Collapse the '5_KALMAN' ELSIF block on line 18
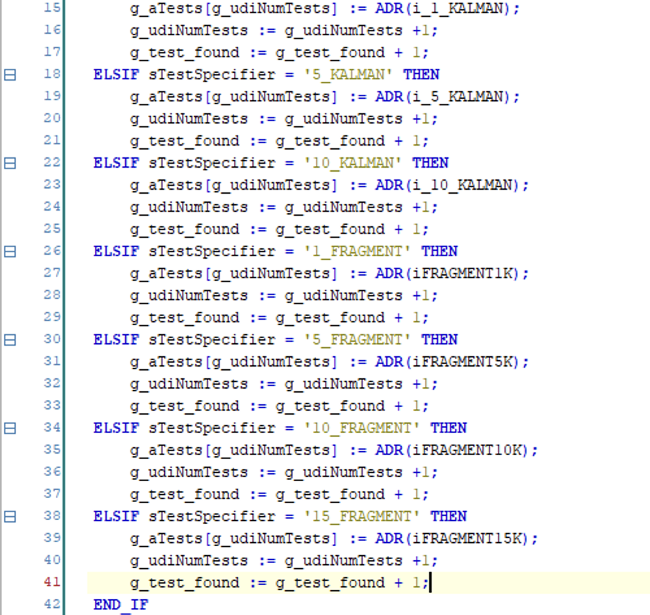The width and height of the screenshot is (650, 615). (x=10, y=75)
